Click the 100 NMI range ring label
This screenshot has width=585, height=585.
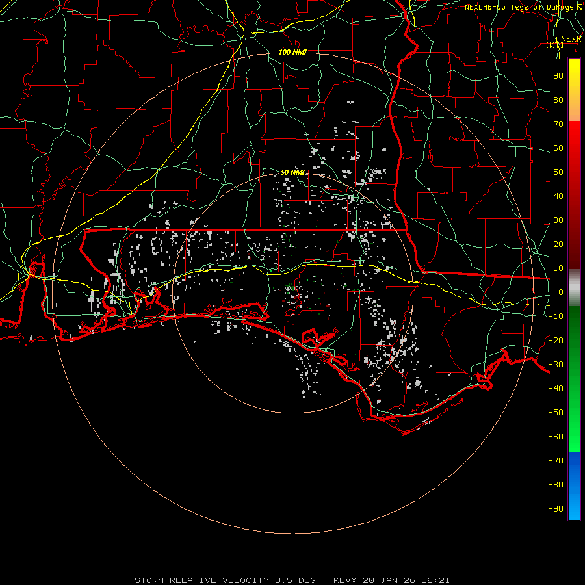pos(292,52)
